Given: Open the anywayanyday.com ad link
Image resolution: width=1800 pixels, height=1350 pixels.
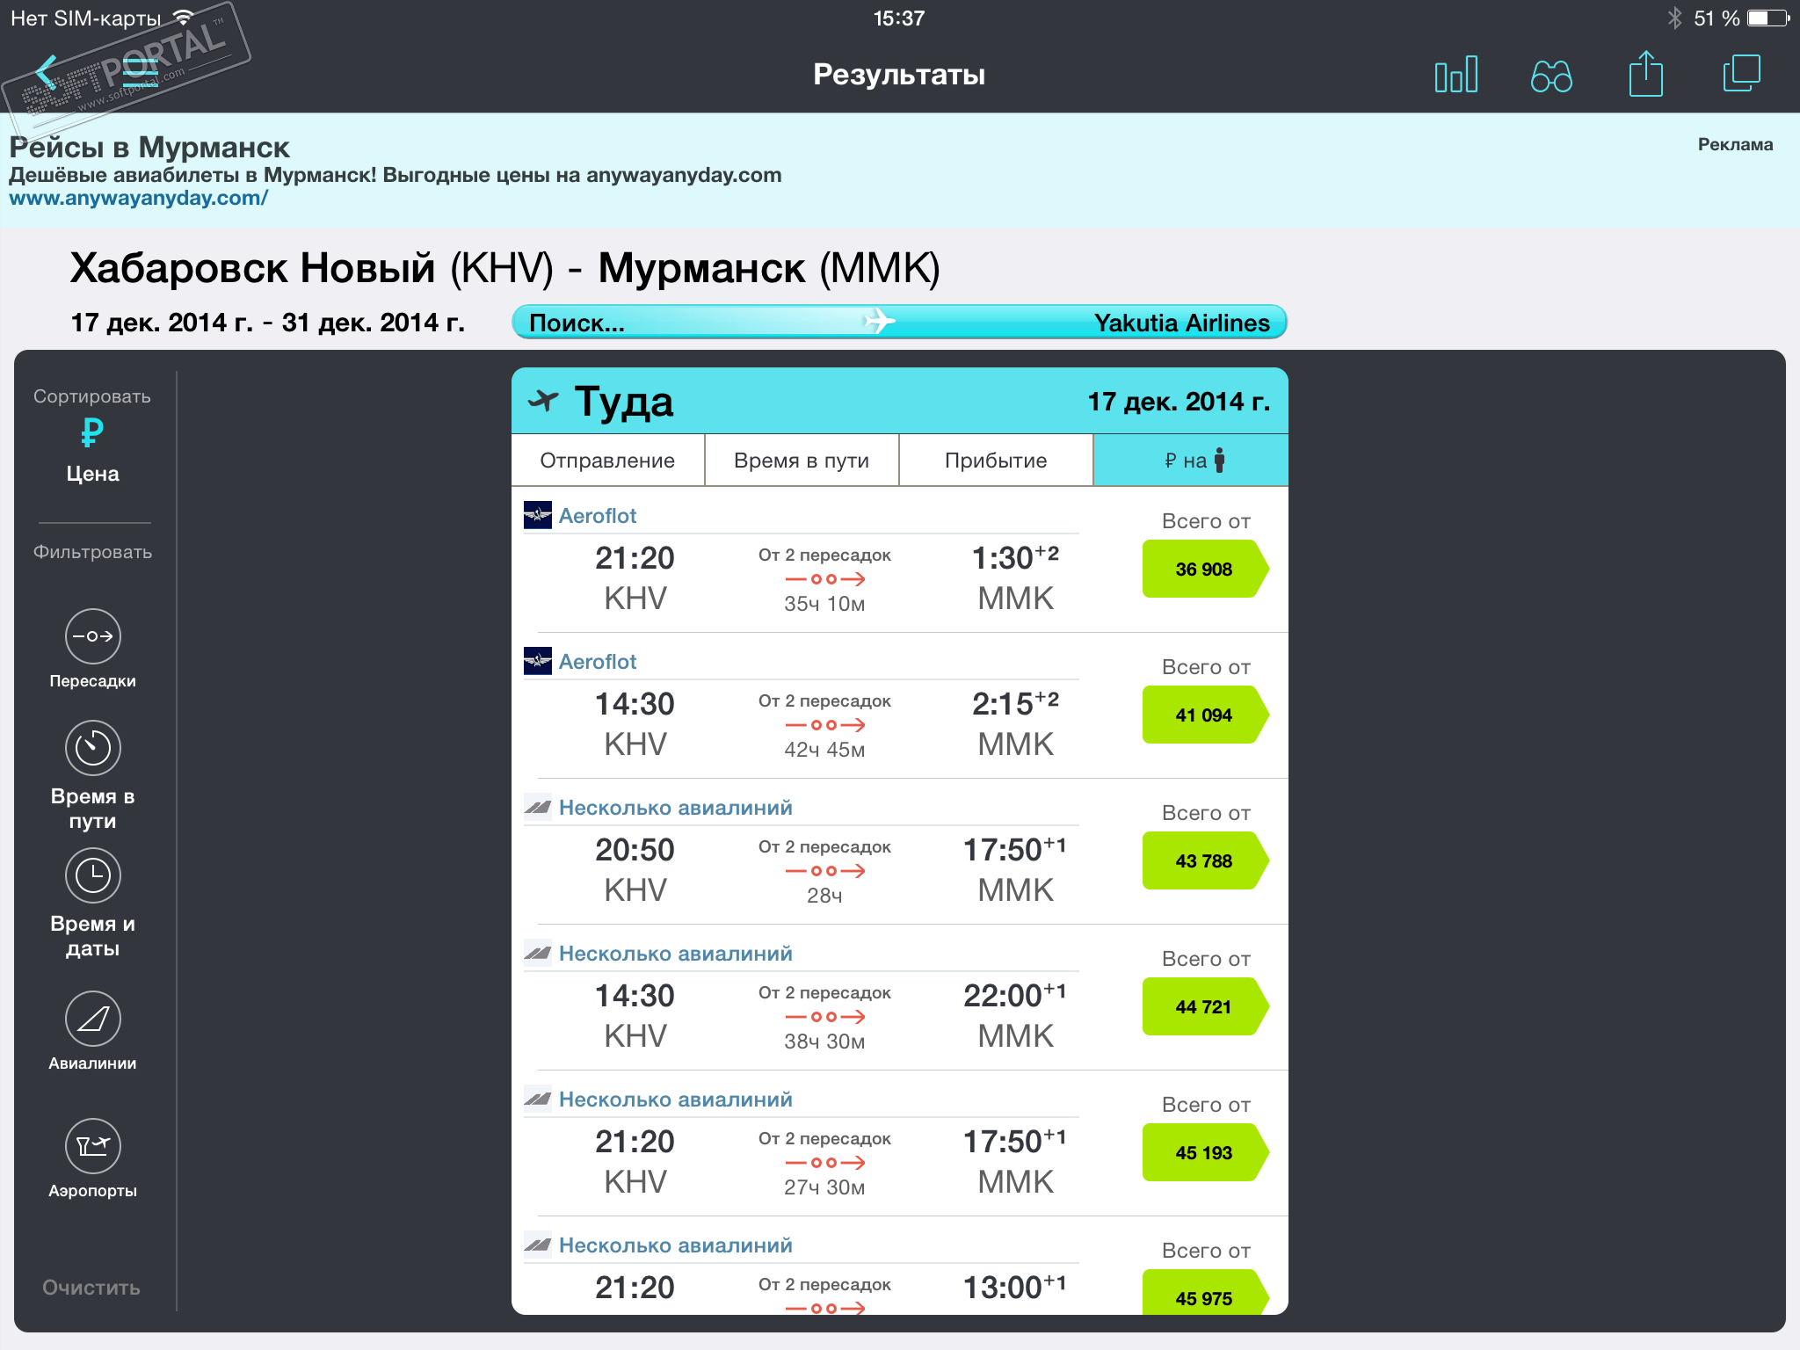Looking at the screenshot, I should [x=139, y=199].
